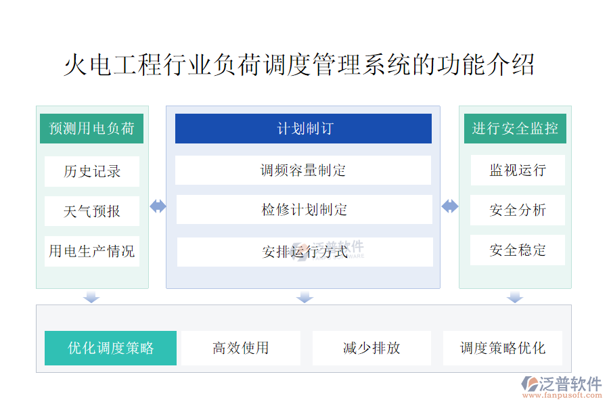Screen dimensions: 609x406
Task: Click the 火电工程行业负荷调度管理系统 title text
Action: (x=299, y=66)
